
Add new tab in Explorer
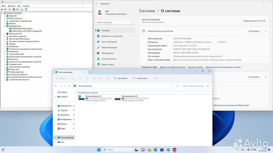click(x=91, y=72)
